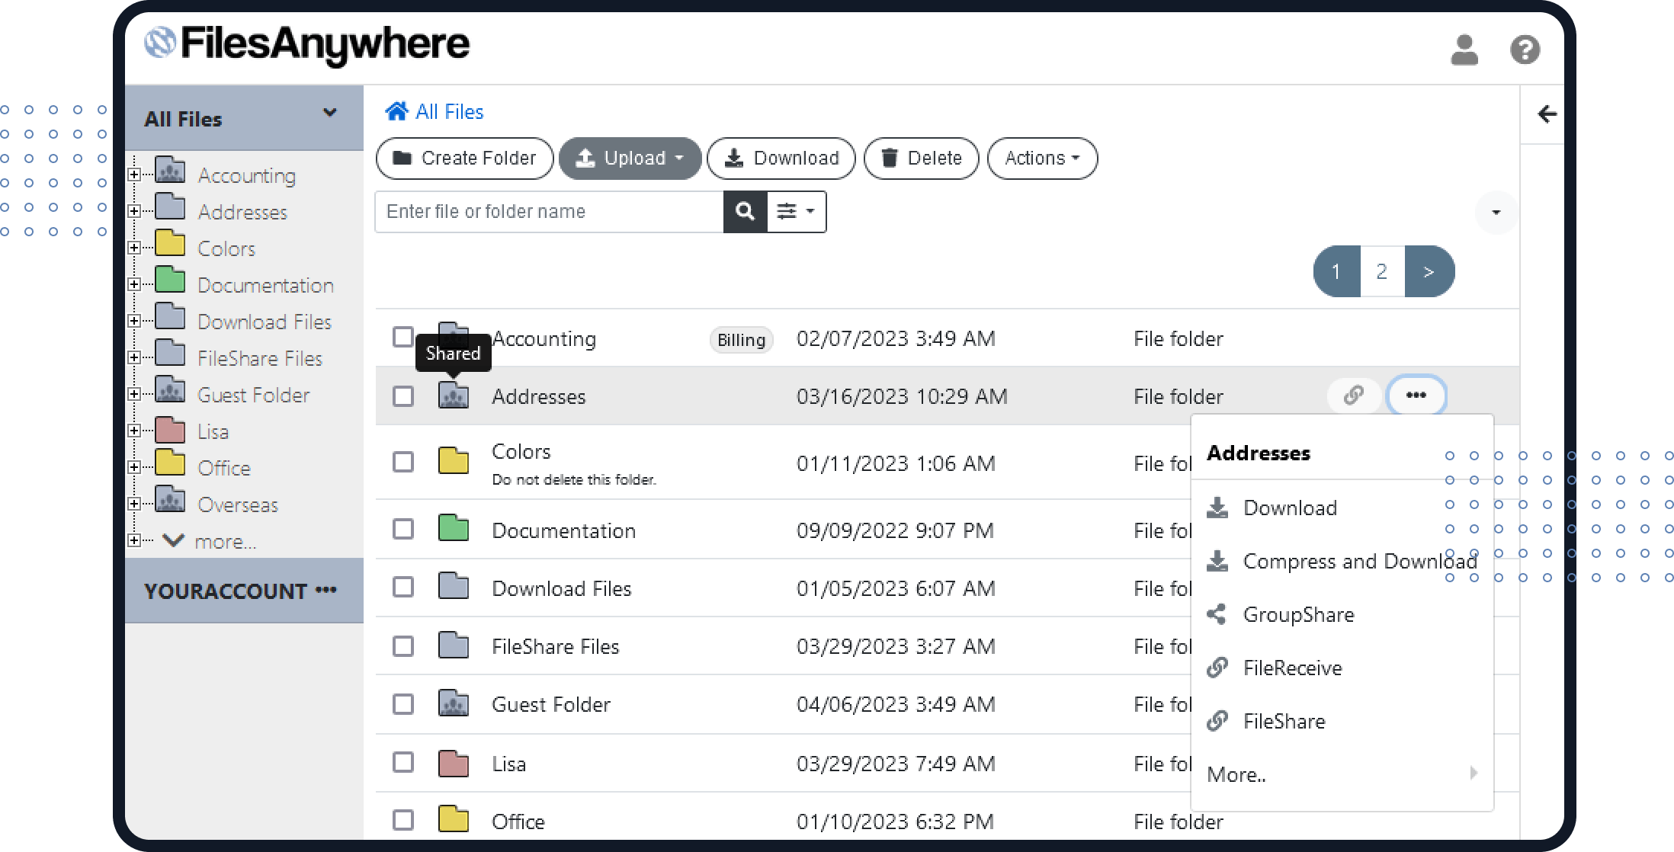Open the Upload dropdown button
The height and width of the screenshot is (852, 1674).
click(630, 159)
